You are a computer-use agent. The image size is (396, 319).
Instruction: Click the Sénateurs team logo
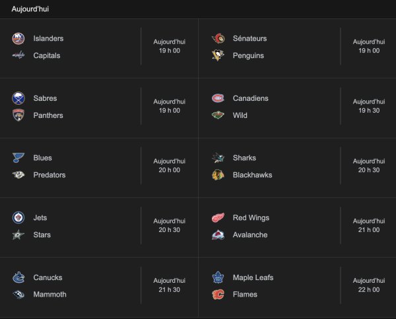point(218,39)
